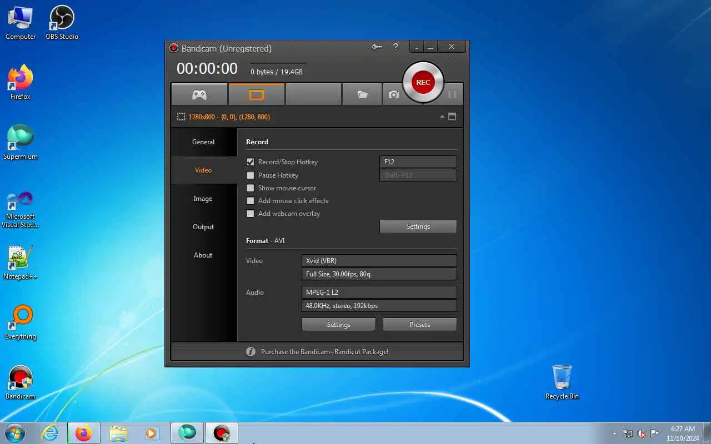This screenshot has height=444, width=711.
Task: Open the Bandicam desktop shortcut
Action: pyautogui.click(x=21, y=383)
